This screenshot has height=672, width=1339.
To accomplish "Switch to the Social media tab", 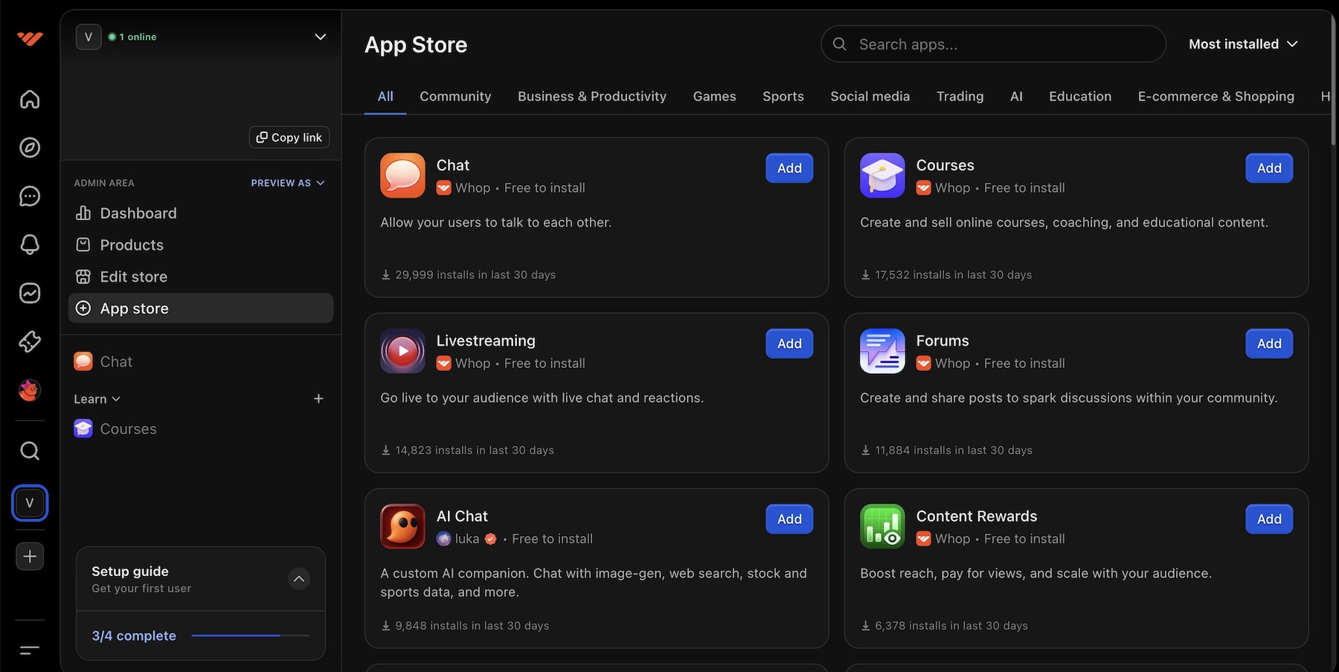I will 870,97.
